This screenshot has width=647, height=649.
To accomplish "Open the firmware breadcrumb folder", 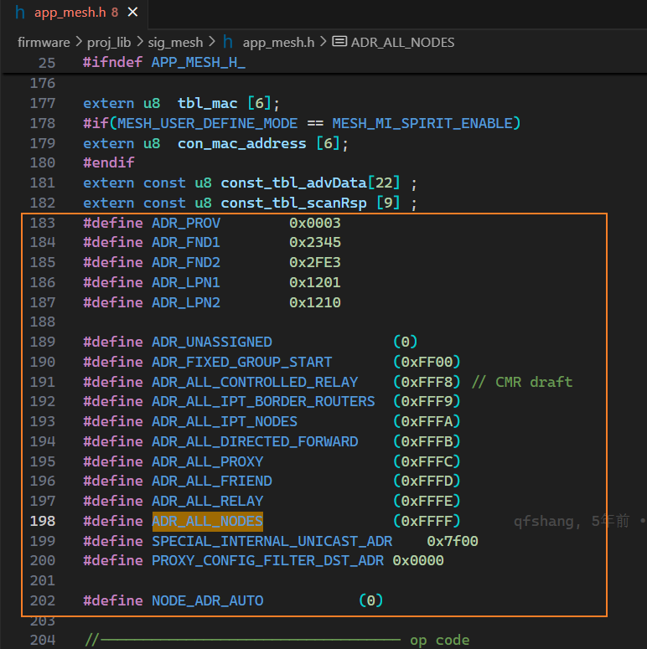I will (x=44, y=42).
